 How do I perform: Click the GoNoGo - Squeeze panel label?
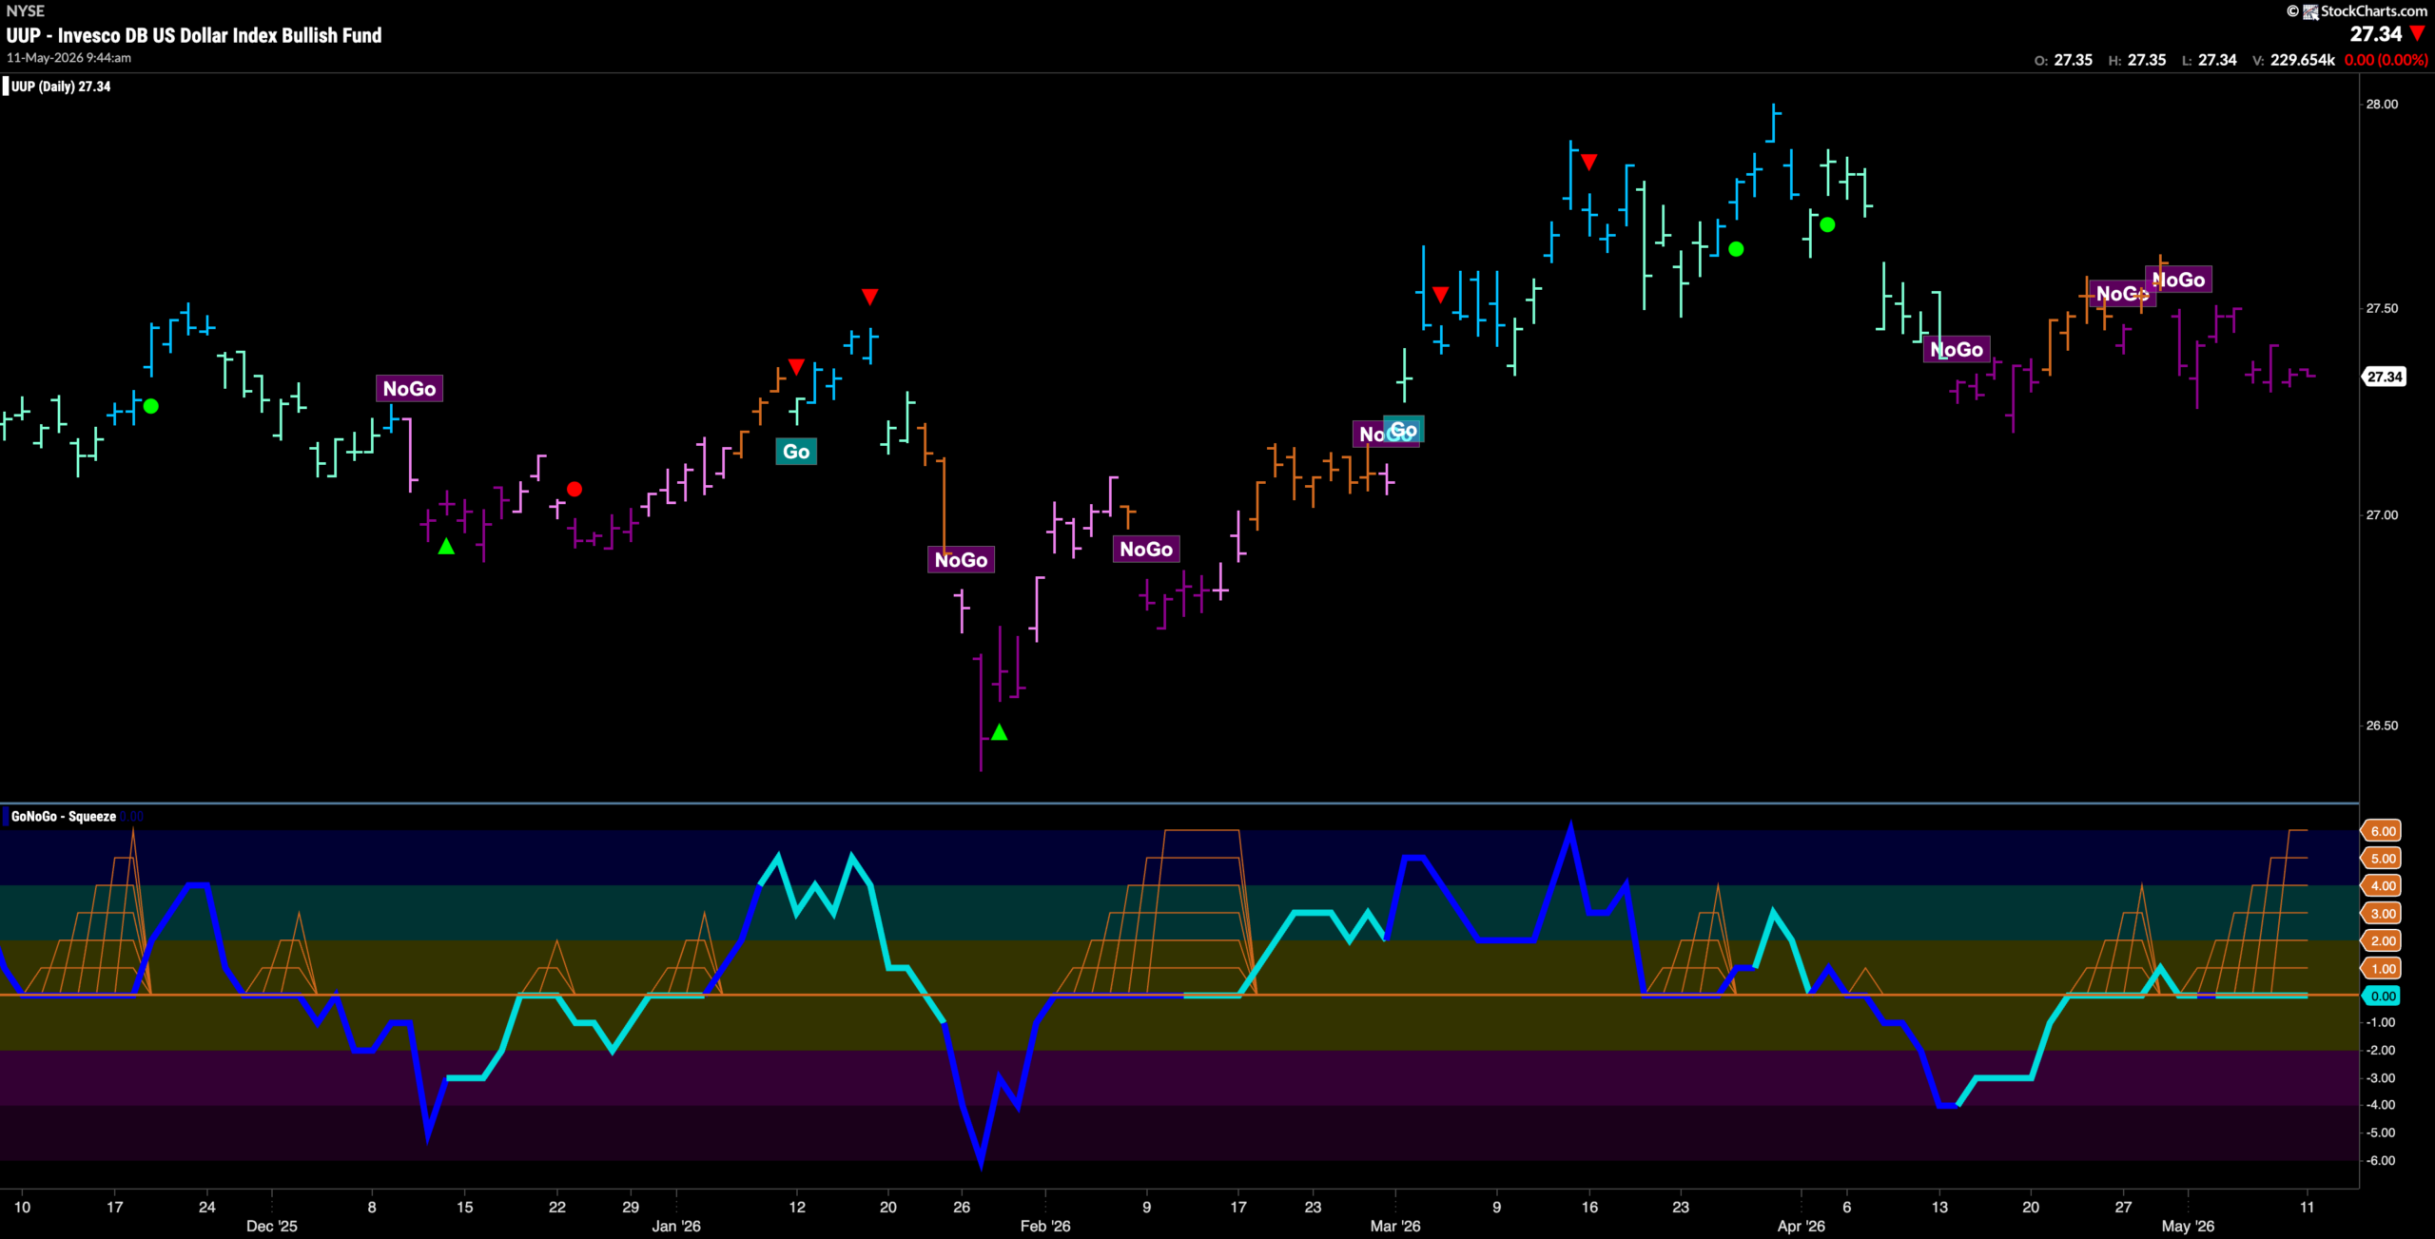(x=64, y=816)
